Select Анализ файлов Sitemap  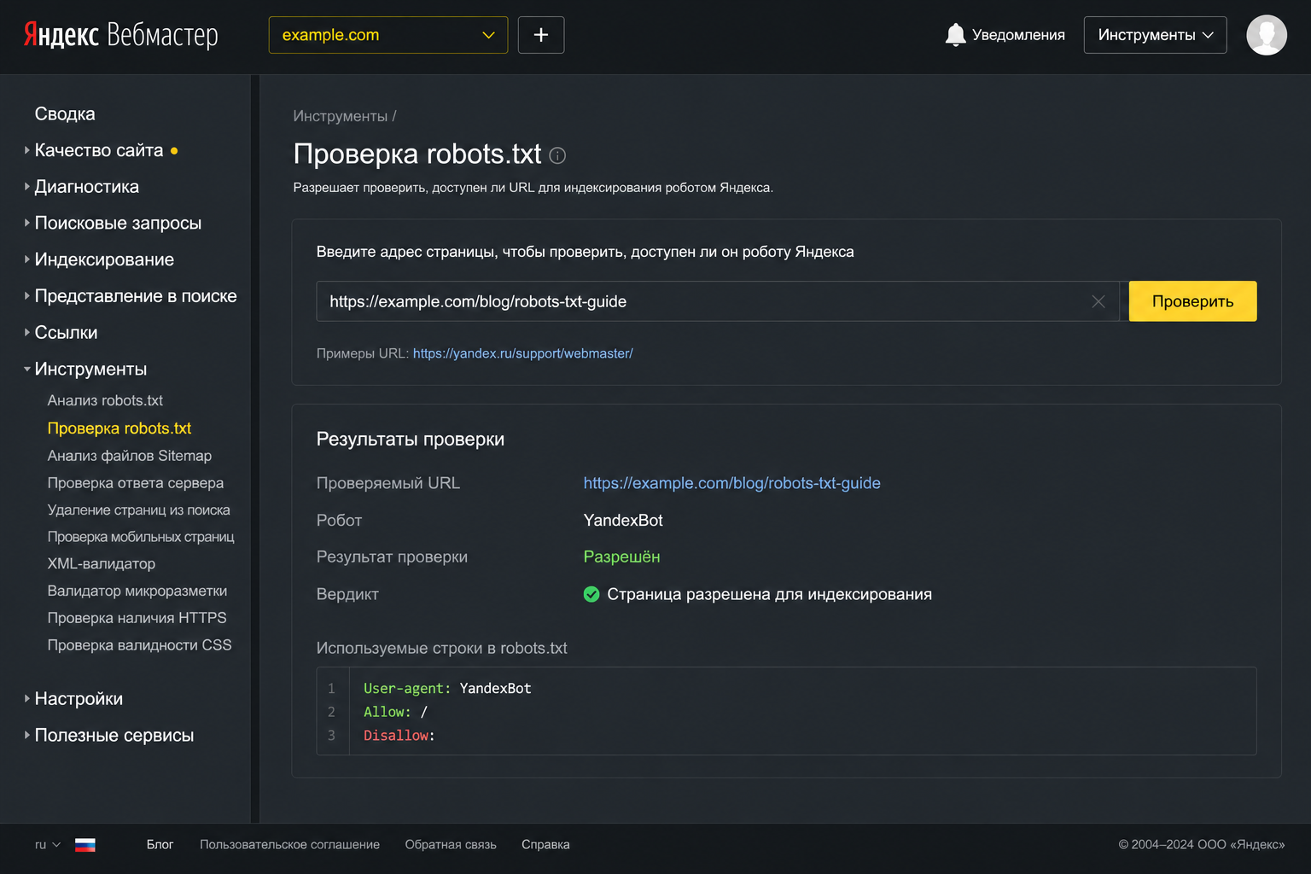click(130, 456)
